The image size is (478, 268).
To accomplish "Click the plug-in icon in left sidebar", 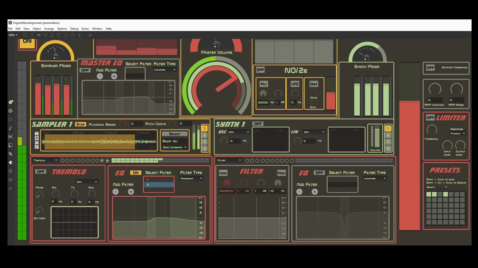I will (10, 162).
